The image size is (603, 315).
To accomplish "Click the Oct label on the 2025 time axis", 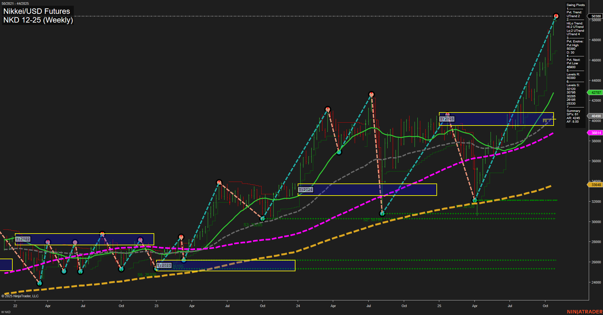I will click(x=546, y=306).
